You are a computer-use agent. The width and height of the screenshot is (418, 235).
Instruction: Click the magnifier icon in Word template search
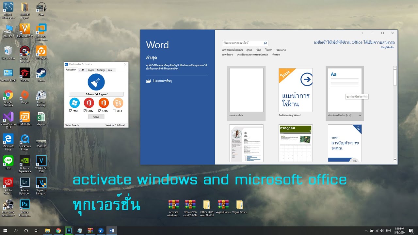point(265,43)
